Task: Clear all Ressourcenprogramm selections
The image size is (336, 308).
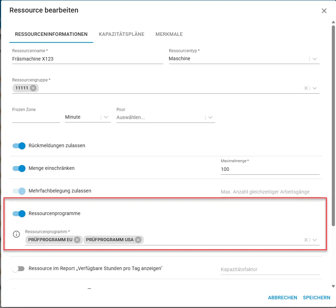Action: [306, 240]
